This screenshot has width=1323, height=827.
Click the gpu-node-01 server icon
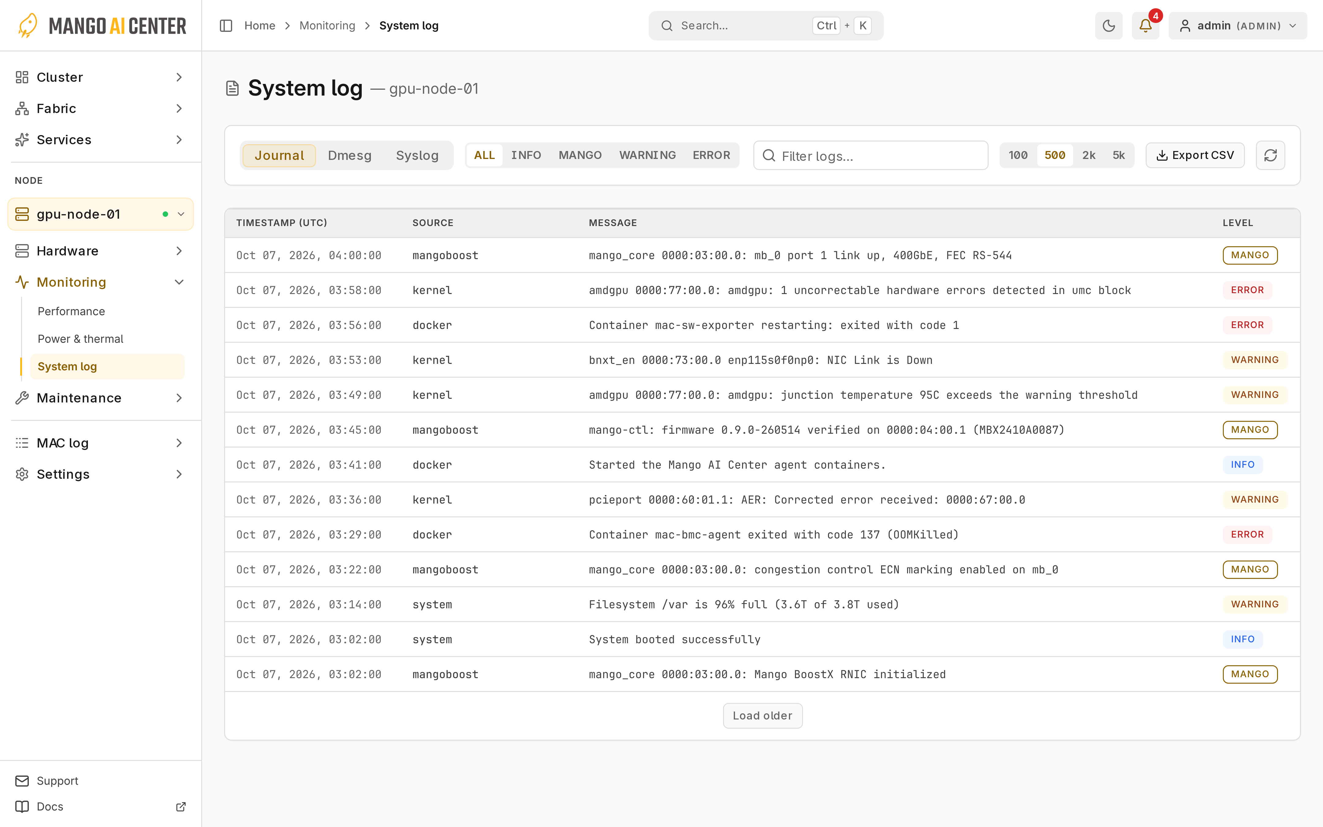22,214
